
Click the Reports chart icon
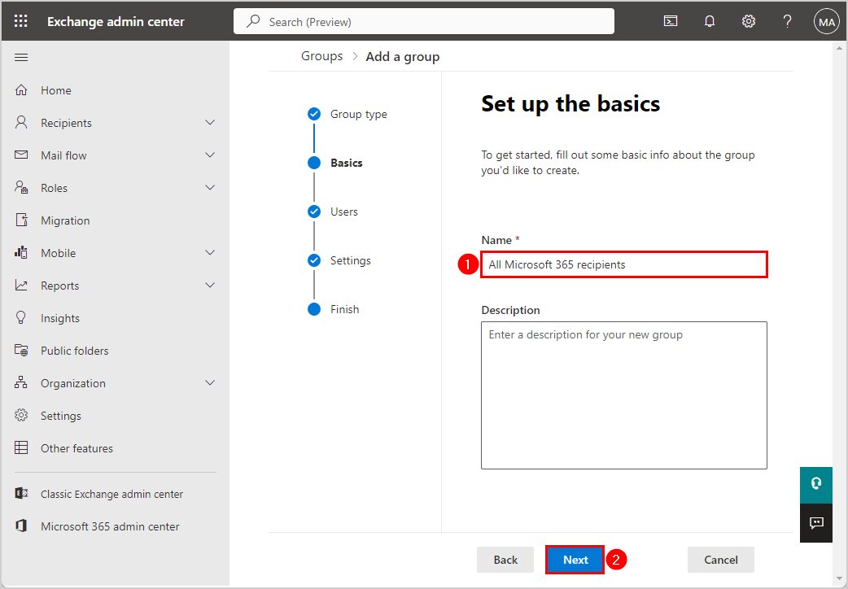(21, 285)
